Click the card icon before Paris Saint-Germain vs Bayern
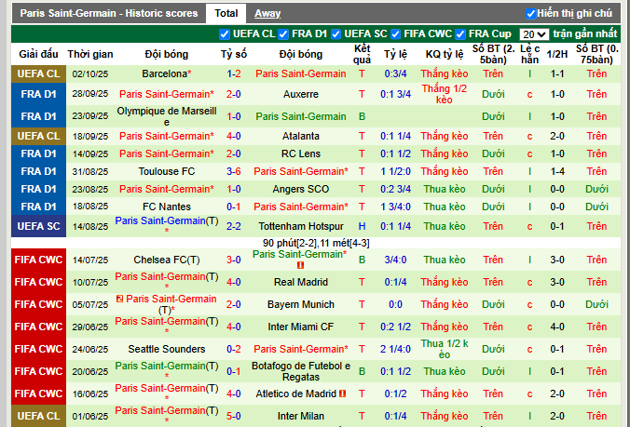Screen dimensions: 630x427 [x=119, y=299]
